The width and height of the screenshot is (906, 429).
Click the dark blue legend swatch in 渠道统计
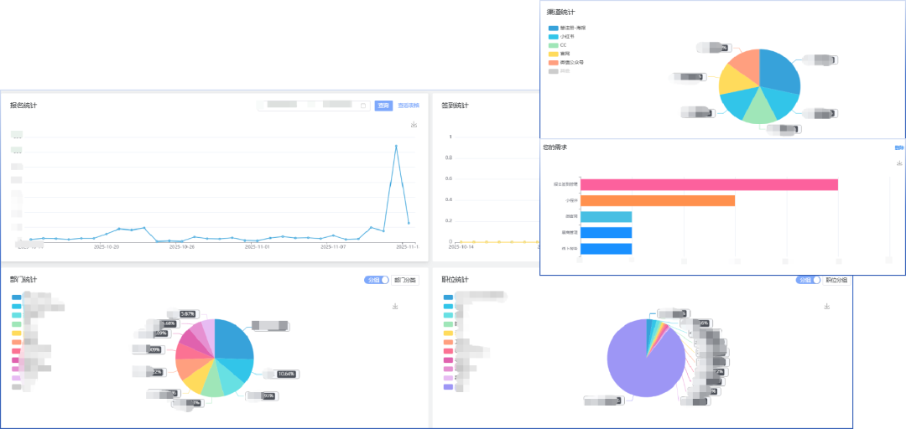point(553,28)
